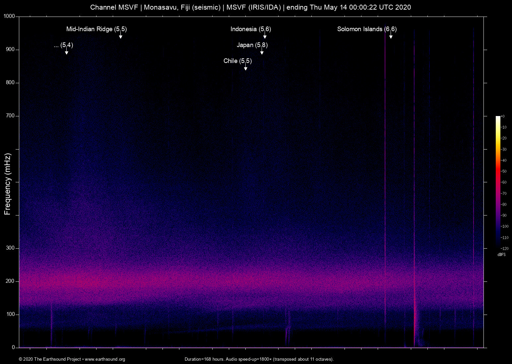Click the Duration=168 hours caption text
Viewport: 512px width, 364px height.
click(x=259, y=359)
